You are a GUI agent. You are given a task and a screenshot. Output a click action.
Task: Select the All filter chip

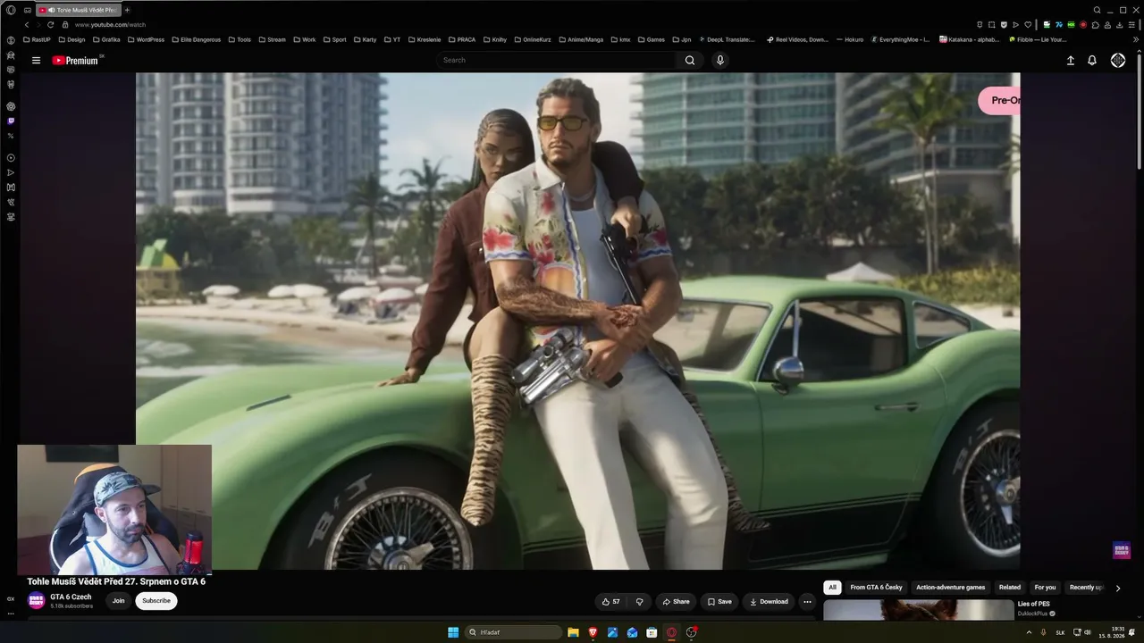(x=832, y=588)
